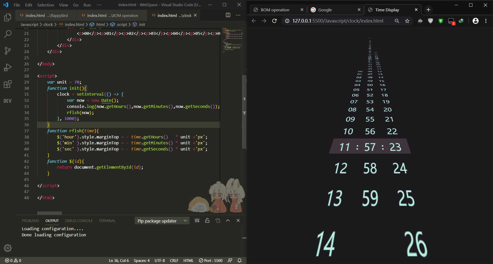493x264 pixels.
Task: Click the browser address bar URL
Action: (x=338, y=21)
